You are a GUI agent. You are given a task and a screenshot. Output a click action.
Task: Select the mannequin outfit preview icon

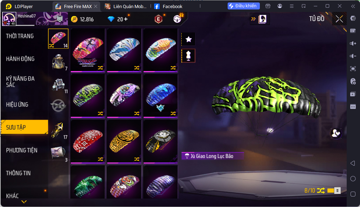pyautogui.click(x=188, y=56)
